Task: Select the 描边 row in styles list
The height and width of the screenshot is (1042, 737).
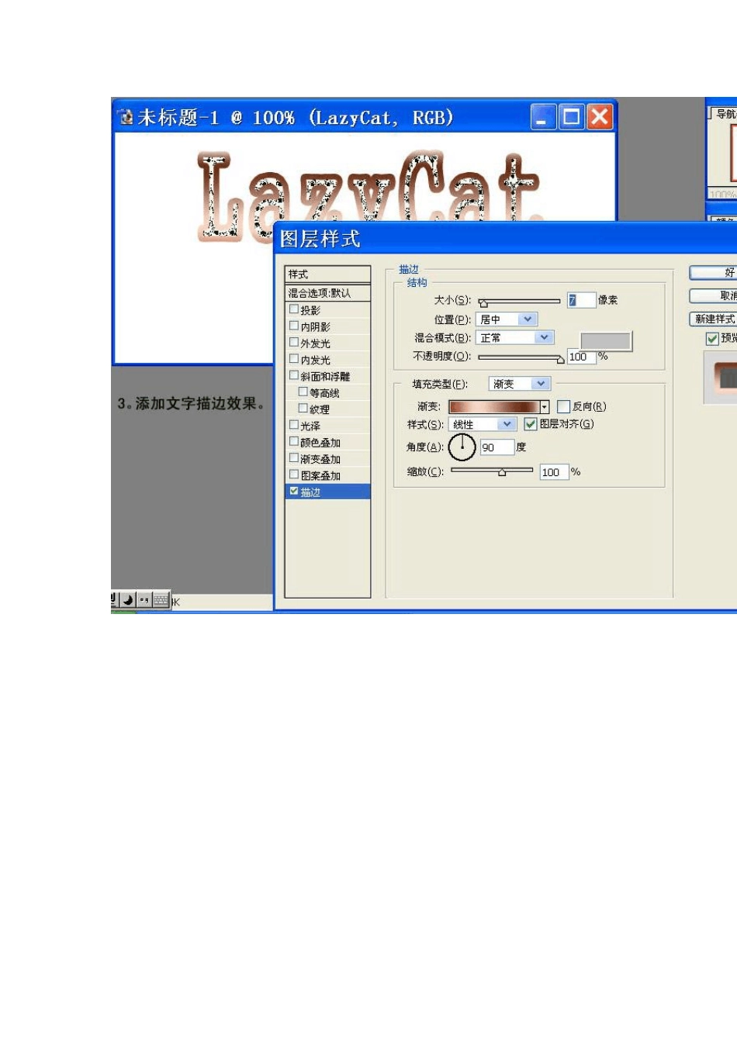Action: pyautogui.click(x=327, y=492)
